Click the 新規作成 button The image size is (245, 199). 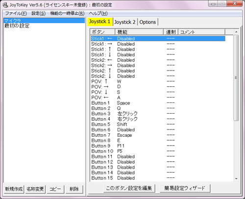(14, 189)
